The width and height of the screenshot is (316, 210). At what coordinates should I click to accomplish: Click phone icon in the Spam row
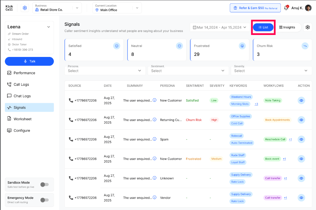[71, 139]
